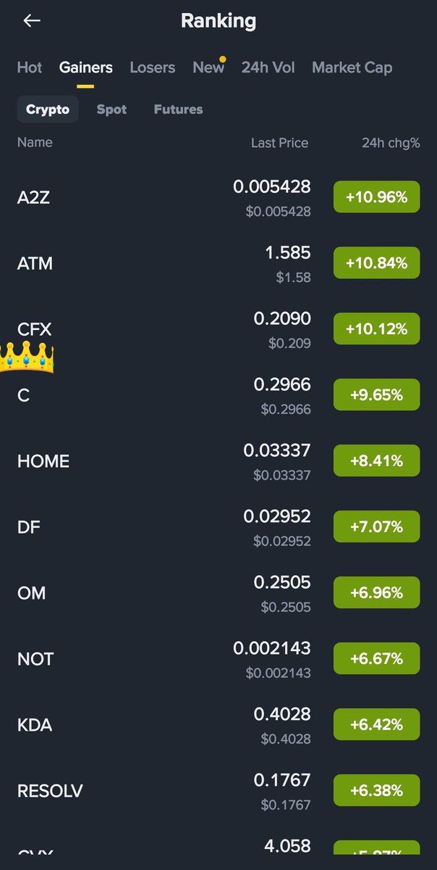Image resolution: width=437 pixels, height=870 pixels.
Task: Sort by 24h chg% column header
Action: (391, 143)
